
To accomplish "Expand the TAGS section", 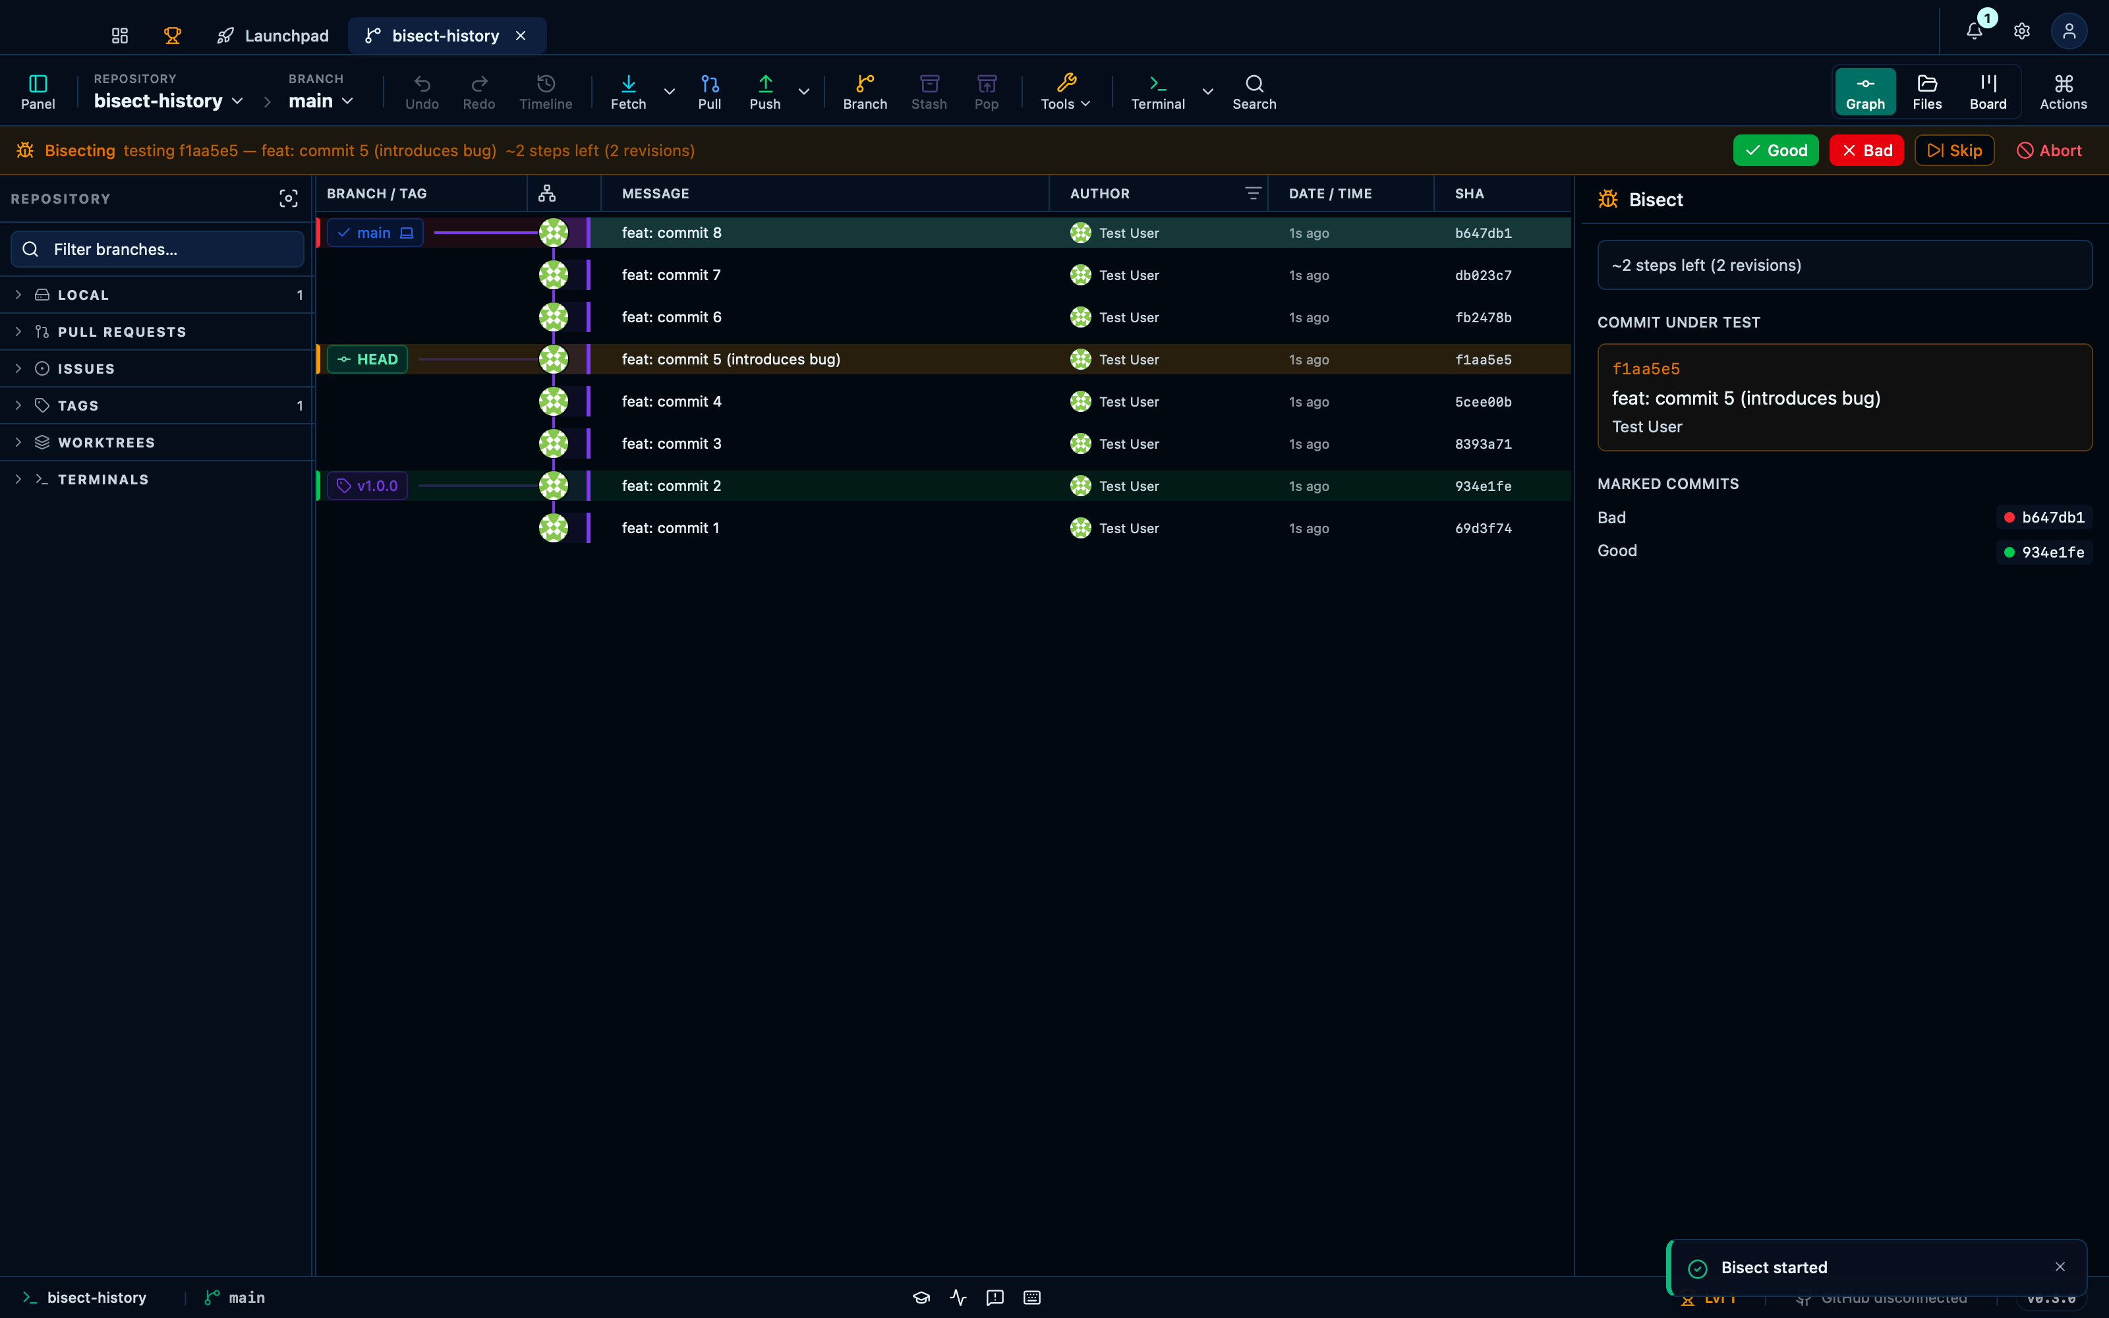I will point(157,405).
